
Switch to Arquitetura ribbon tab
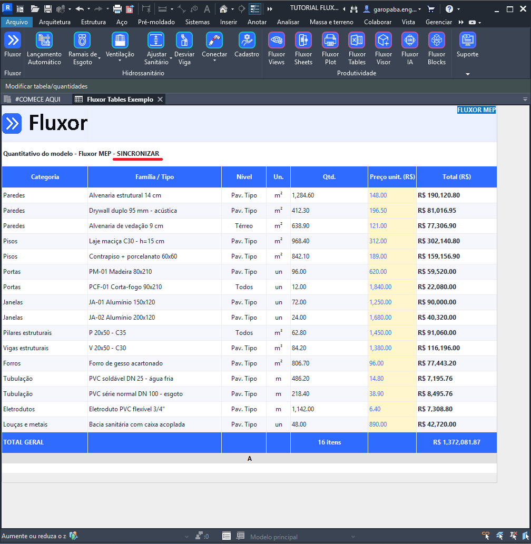pos(54,22)
